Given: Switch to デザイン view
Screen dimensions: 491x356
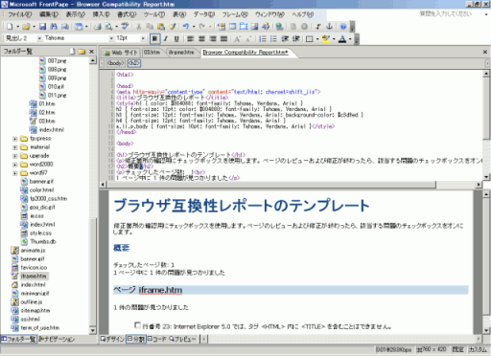Looking at the screenshot, I should [112, 339].
